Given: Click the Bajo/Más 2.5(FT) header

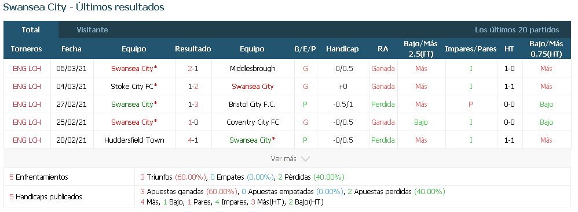Looking at the screenshot, I should pos(420,49).
